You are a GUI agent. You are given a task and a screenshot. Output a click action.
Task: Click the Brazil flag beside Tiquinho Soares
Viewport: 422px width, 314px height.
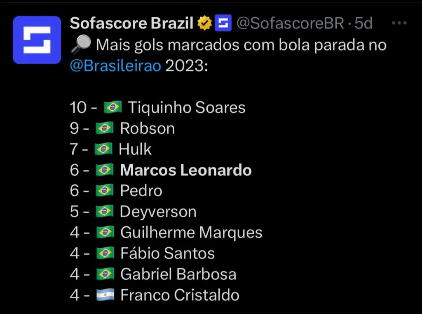(113, 108)
